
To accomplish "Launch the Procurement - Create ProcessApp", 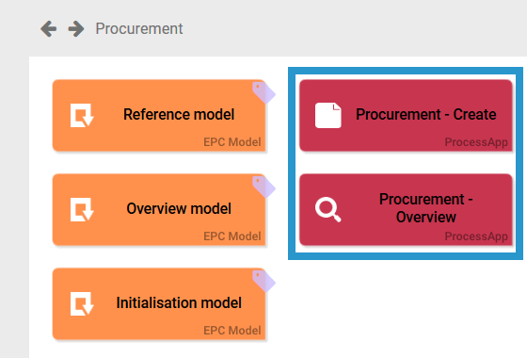I will click(x=406, y=115).
